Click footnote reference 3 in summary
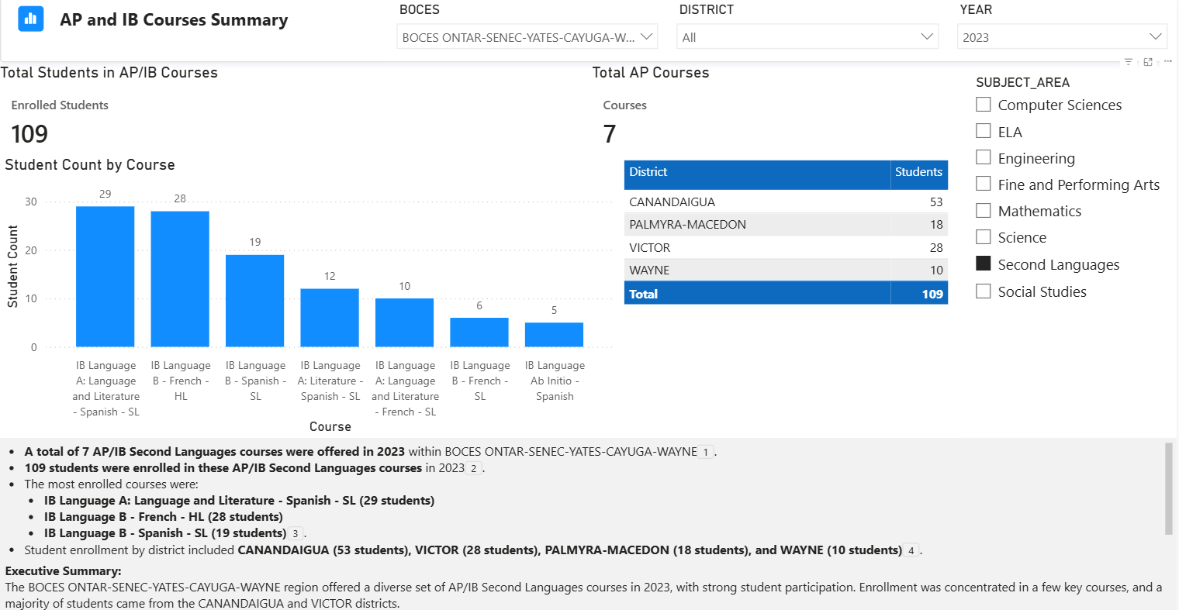The width and height of the screenshot is (1179, 610). pyautogui.click(x=296, y=533)
